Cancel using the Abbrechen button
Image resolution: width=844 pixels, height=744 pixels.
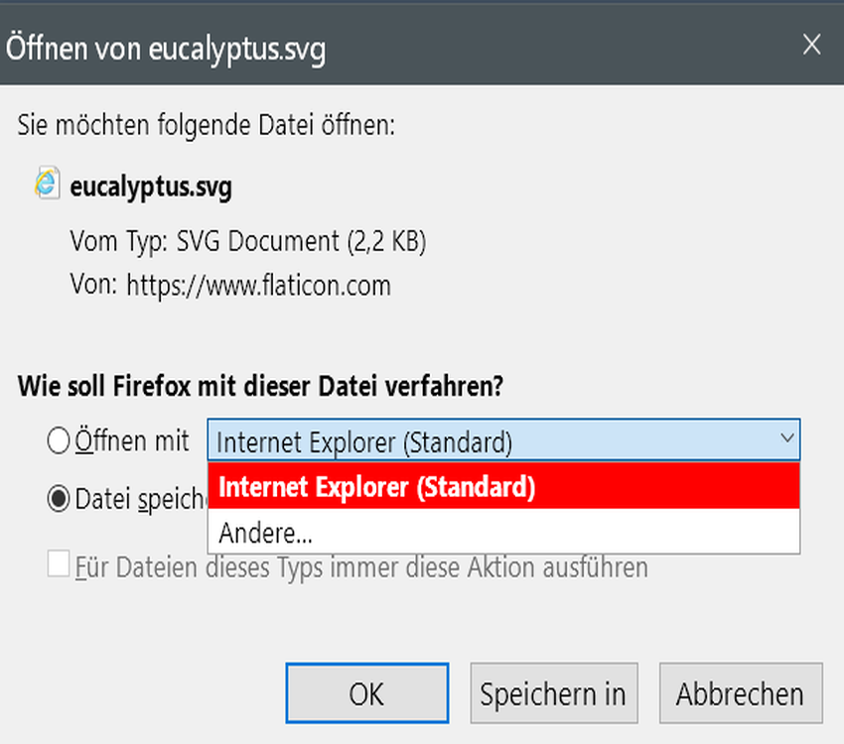click(x=740, y=694)
